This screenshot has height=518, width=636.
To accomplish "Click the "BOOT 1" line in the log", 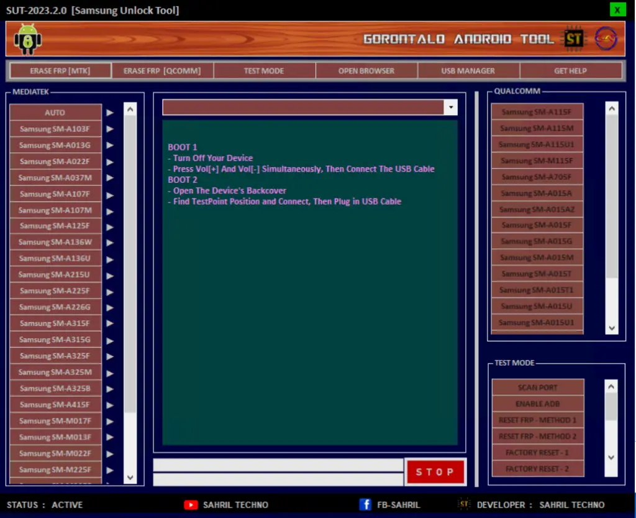I will (x=183, y=147).
